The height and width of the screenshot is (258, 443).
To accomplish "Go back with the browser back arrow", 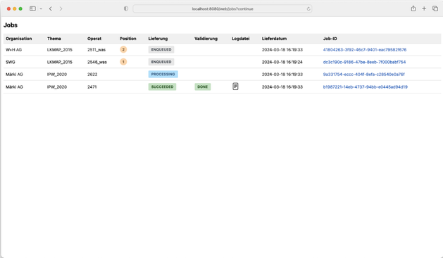I will point(51,8).
